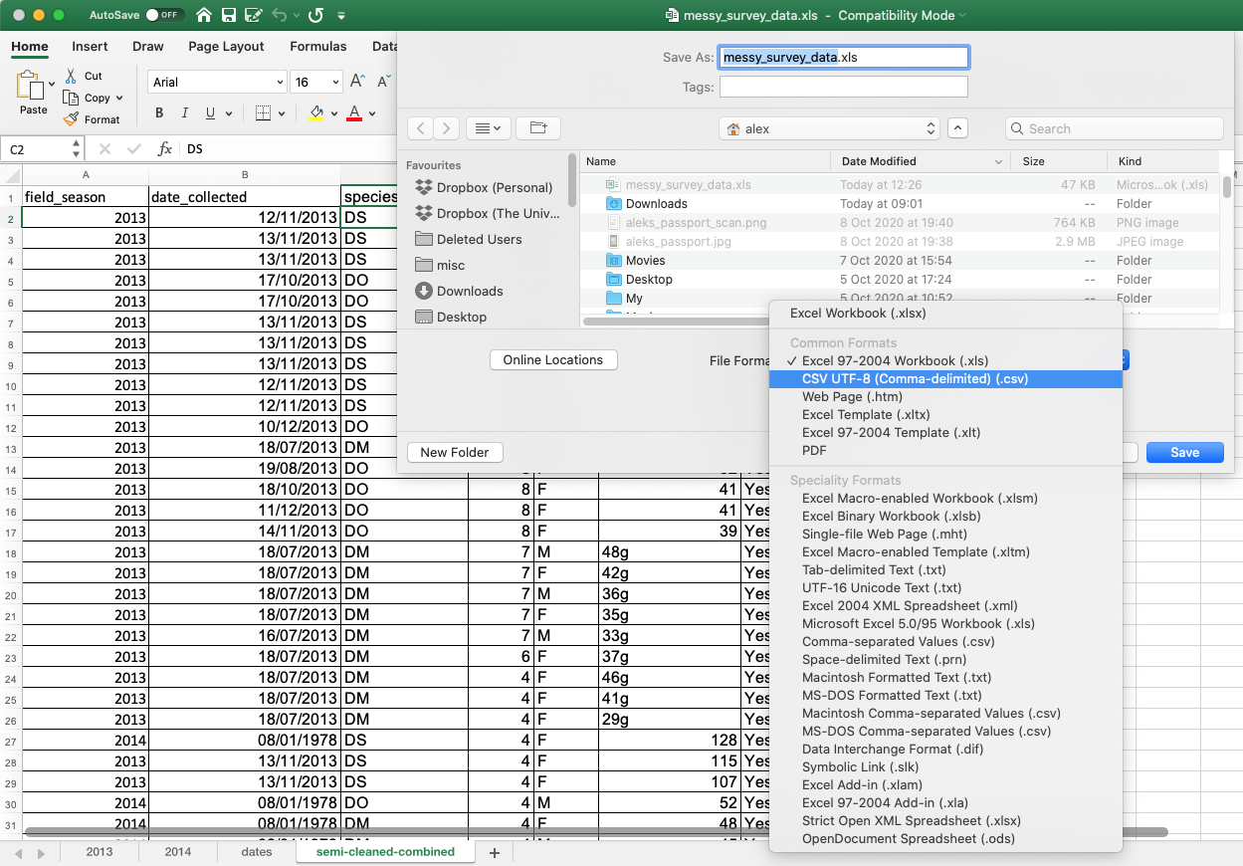Toggle bold formatting

pos(158,112)
